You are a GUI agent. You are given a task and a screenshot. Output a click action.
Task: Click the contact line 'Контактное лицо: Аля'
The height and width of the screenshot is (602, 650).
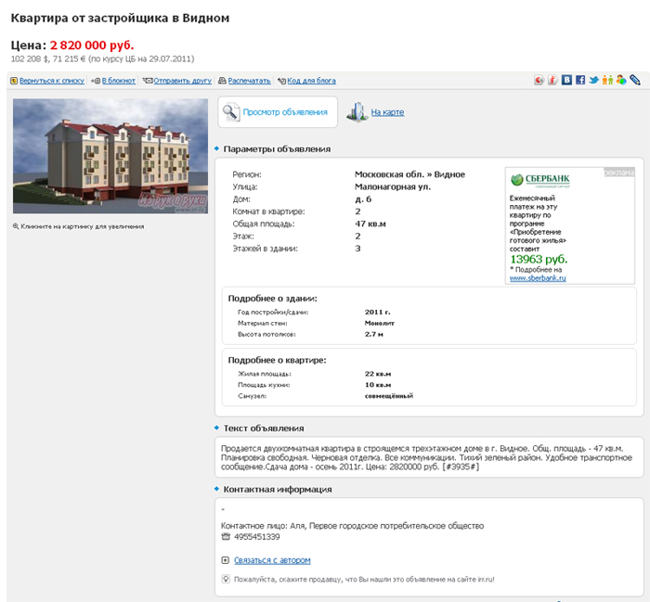click(x=263, y=526)
